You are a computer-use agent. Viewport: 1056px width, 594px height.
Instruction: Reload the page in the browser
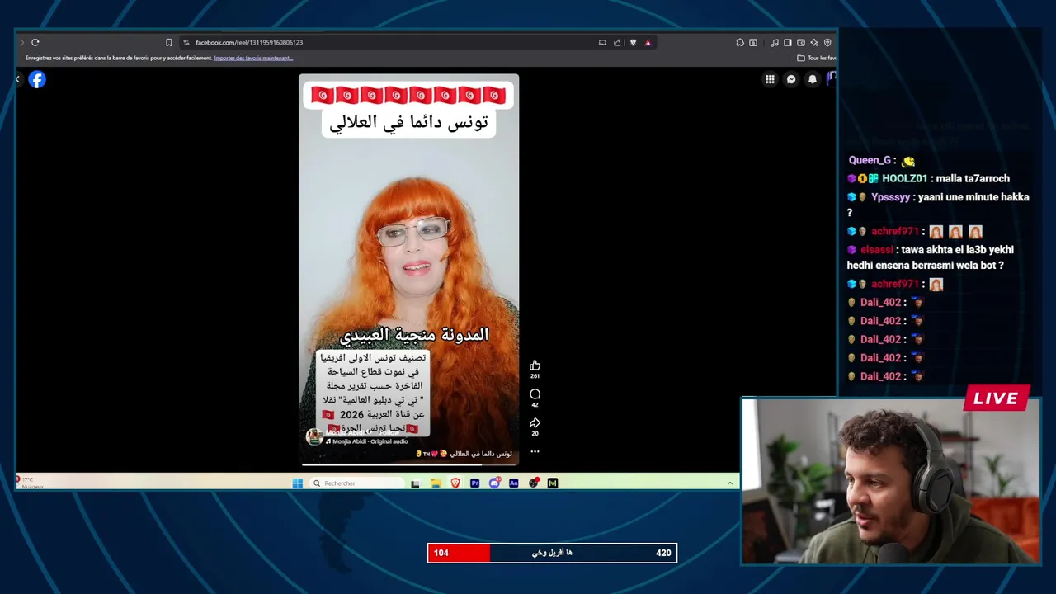click(x=35, y=42)
